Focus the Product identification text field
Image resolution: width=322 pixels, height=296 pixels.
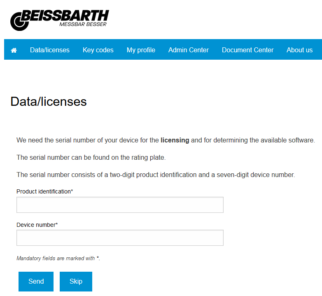[x=120, y=205]
